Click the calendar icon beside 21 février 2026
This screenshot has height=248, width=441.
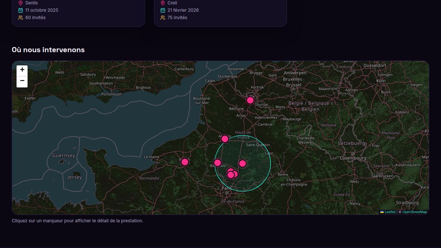click(x=163, y=10)
